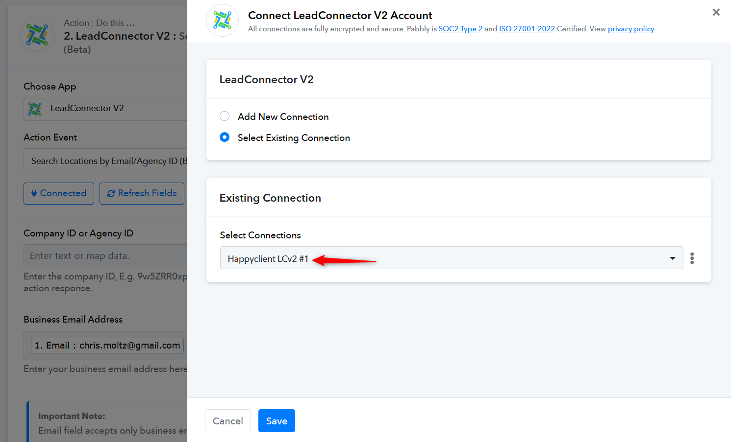Choose the Select Existing Connection option
The height and width of the screenshot is (442, 731).
[225, 138]
